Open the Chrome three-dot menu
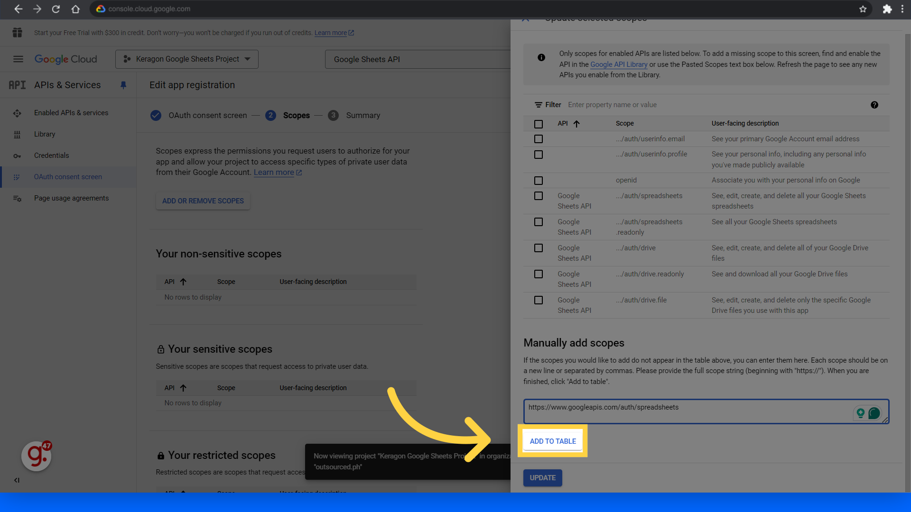Screen dimensions: 911x512 902,9
